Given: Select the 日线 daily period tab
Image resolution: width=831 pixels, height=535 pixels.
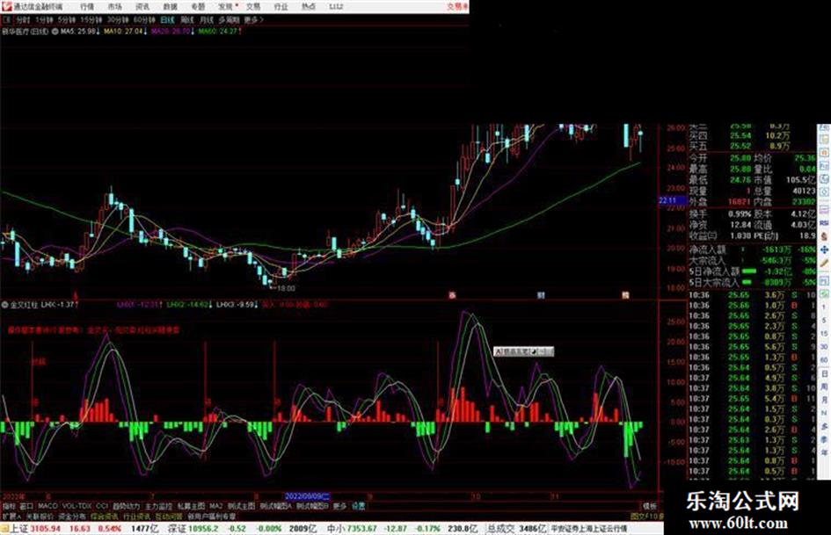Looking at the screenshot, I should (167, 19).
